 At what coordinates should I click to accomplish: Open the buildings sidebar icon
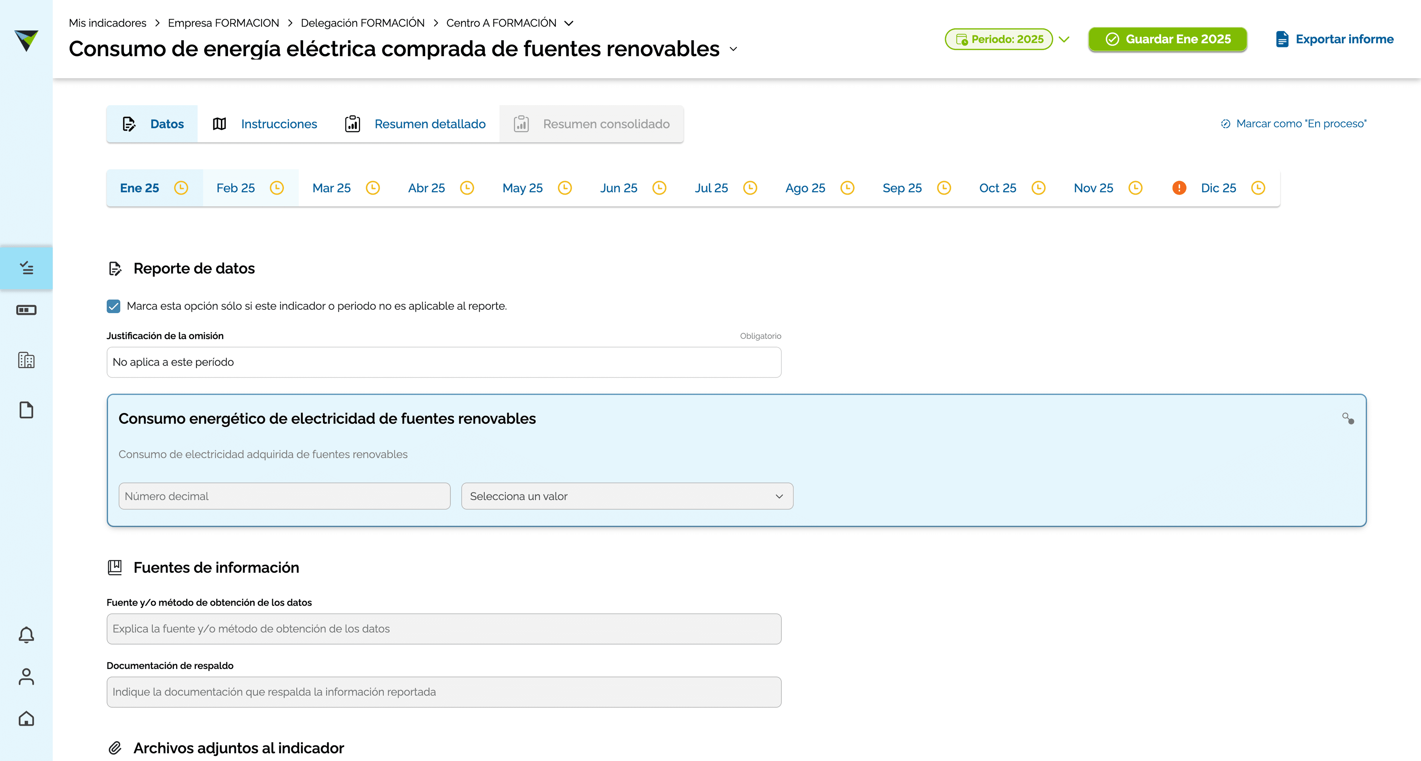(27, 360)
